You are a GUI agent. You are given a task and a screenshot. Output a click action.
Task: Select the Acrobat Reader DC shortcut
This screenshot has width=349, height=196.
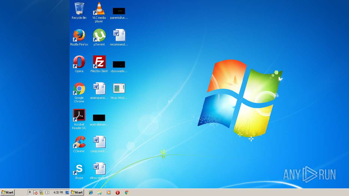pyautogui.click(x=79, y=119)
